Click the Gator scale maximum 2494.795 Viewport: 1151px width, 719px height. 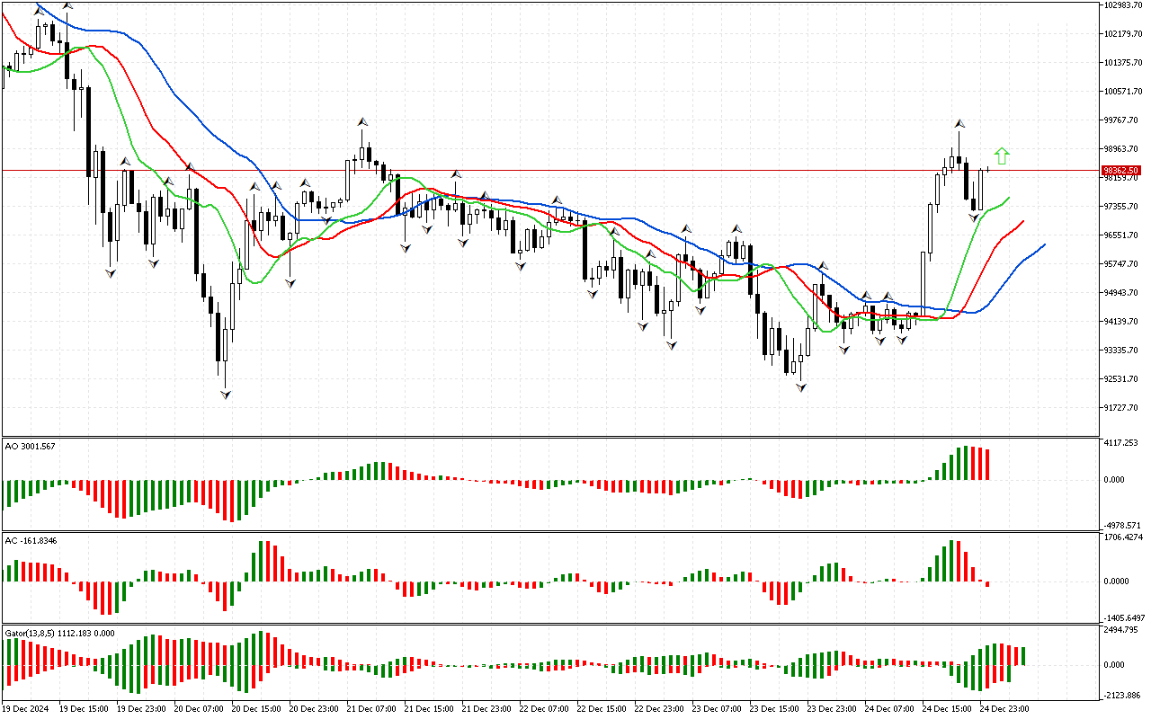point(1123,631)
